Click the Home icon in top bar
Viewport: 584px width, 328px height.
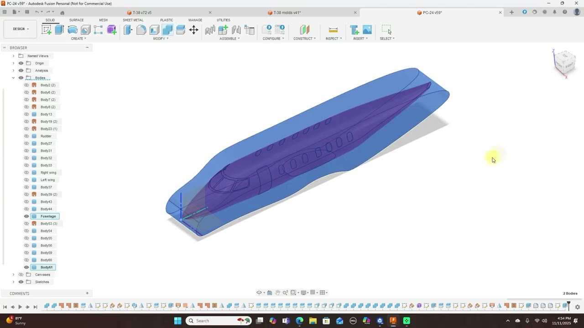click(x=63, y=12)
